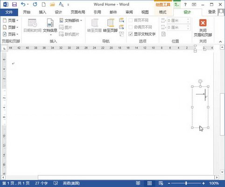The image size is (225, 187).
Task: Open the Footer (页脚) dropdown
Action: pos(11,27)
